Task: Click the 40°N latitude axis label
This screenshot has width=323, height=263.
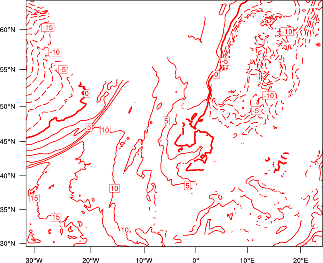Action: point(8,176)
